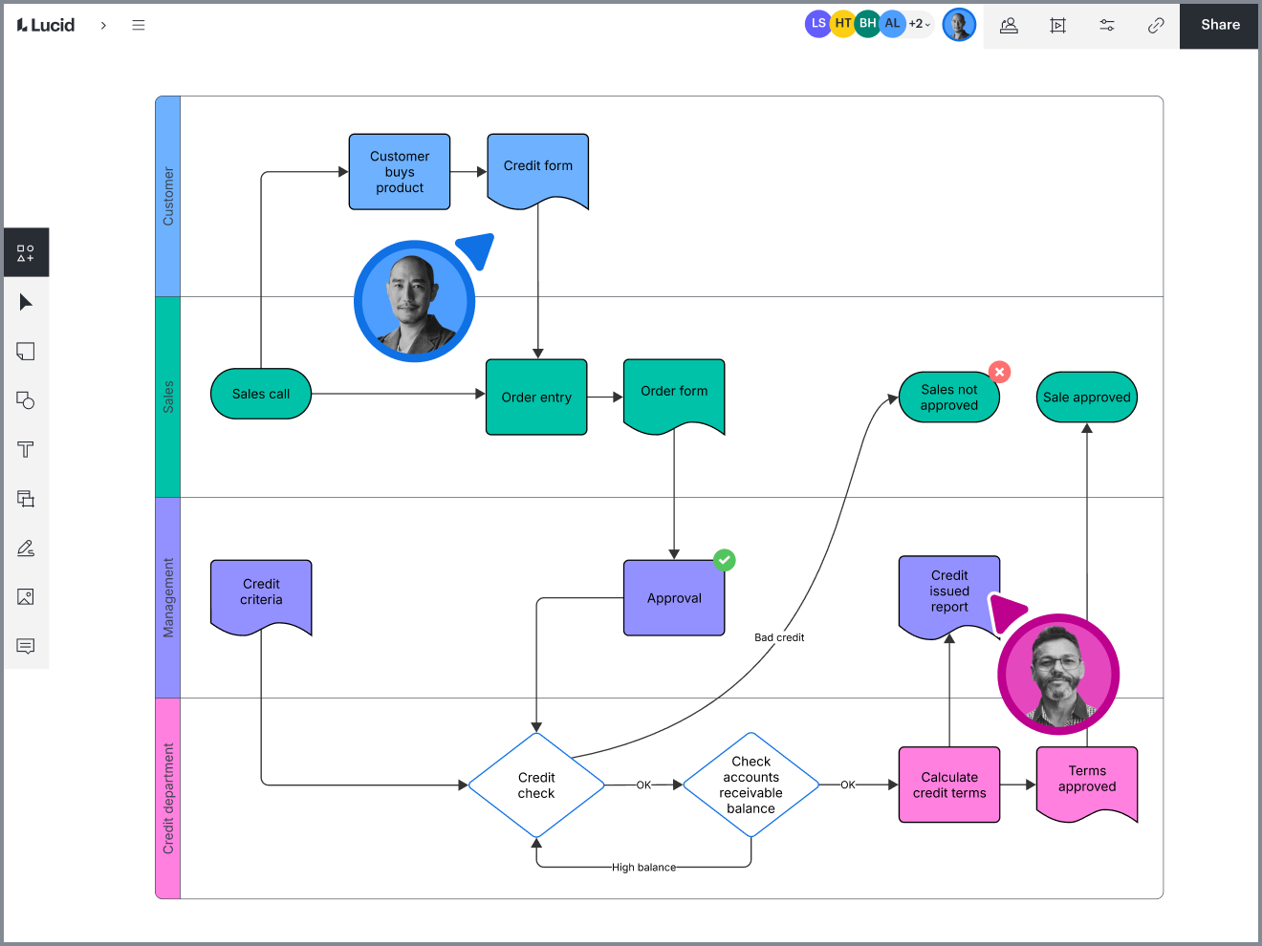Click the green checkmark badge on Approval
This screenshot has width=1262, height=946.
click(x=725, y=560)
